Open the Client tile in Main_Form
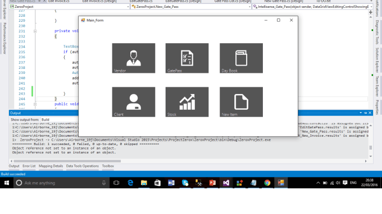The image size is (382, 214). point(134,102)
